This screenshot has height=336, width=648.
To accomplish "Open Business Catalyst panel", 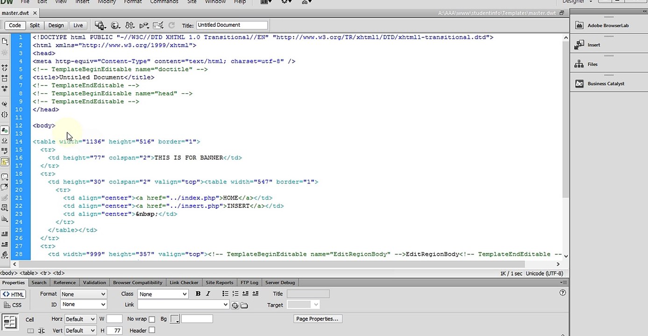I will coord(606,84).
